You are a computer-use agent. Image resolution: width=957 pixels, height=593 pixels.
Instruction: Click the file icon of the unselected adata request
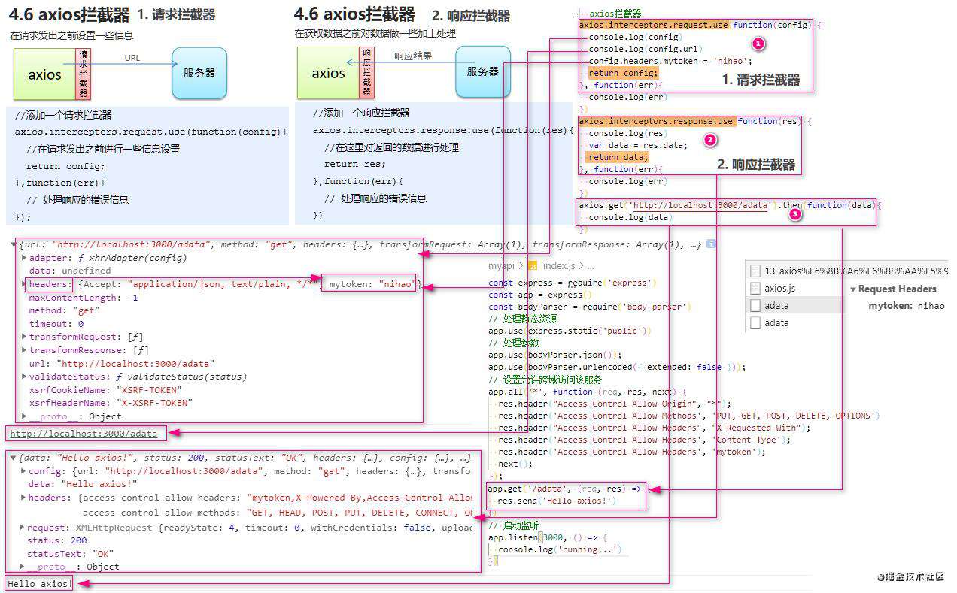point(755,322)
